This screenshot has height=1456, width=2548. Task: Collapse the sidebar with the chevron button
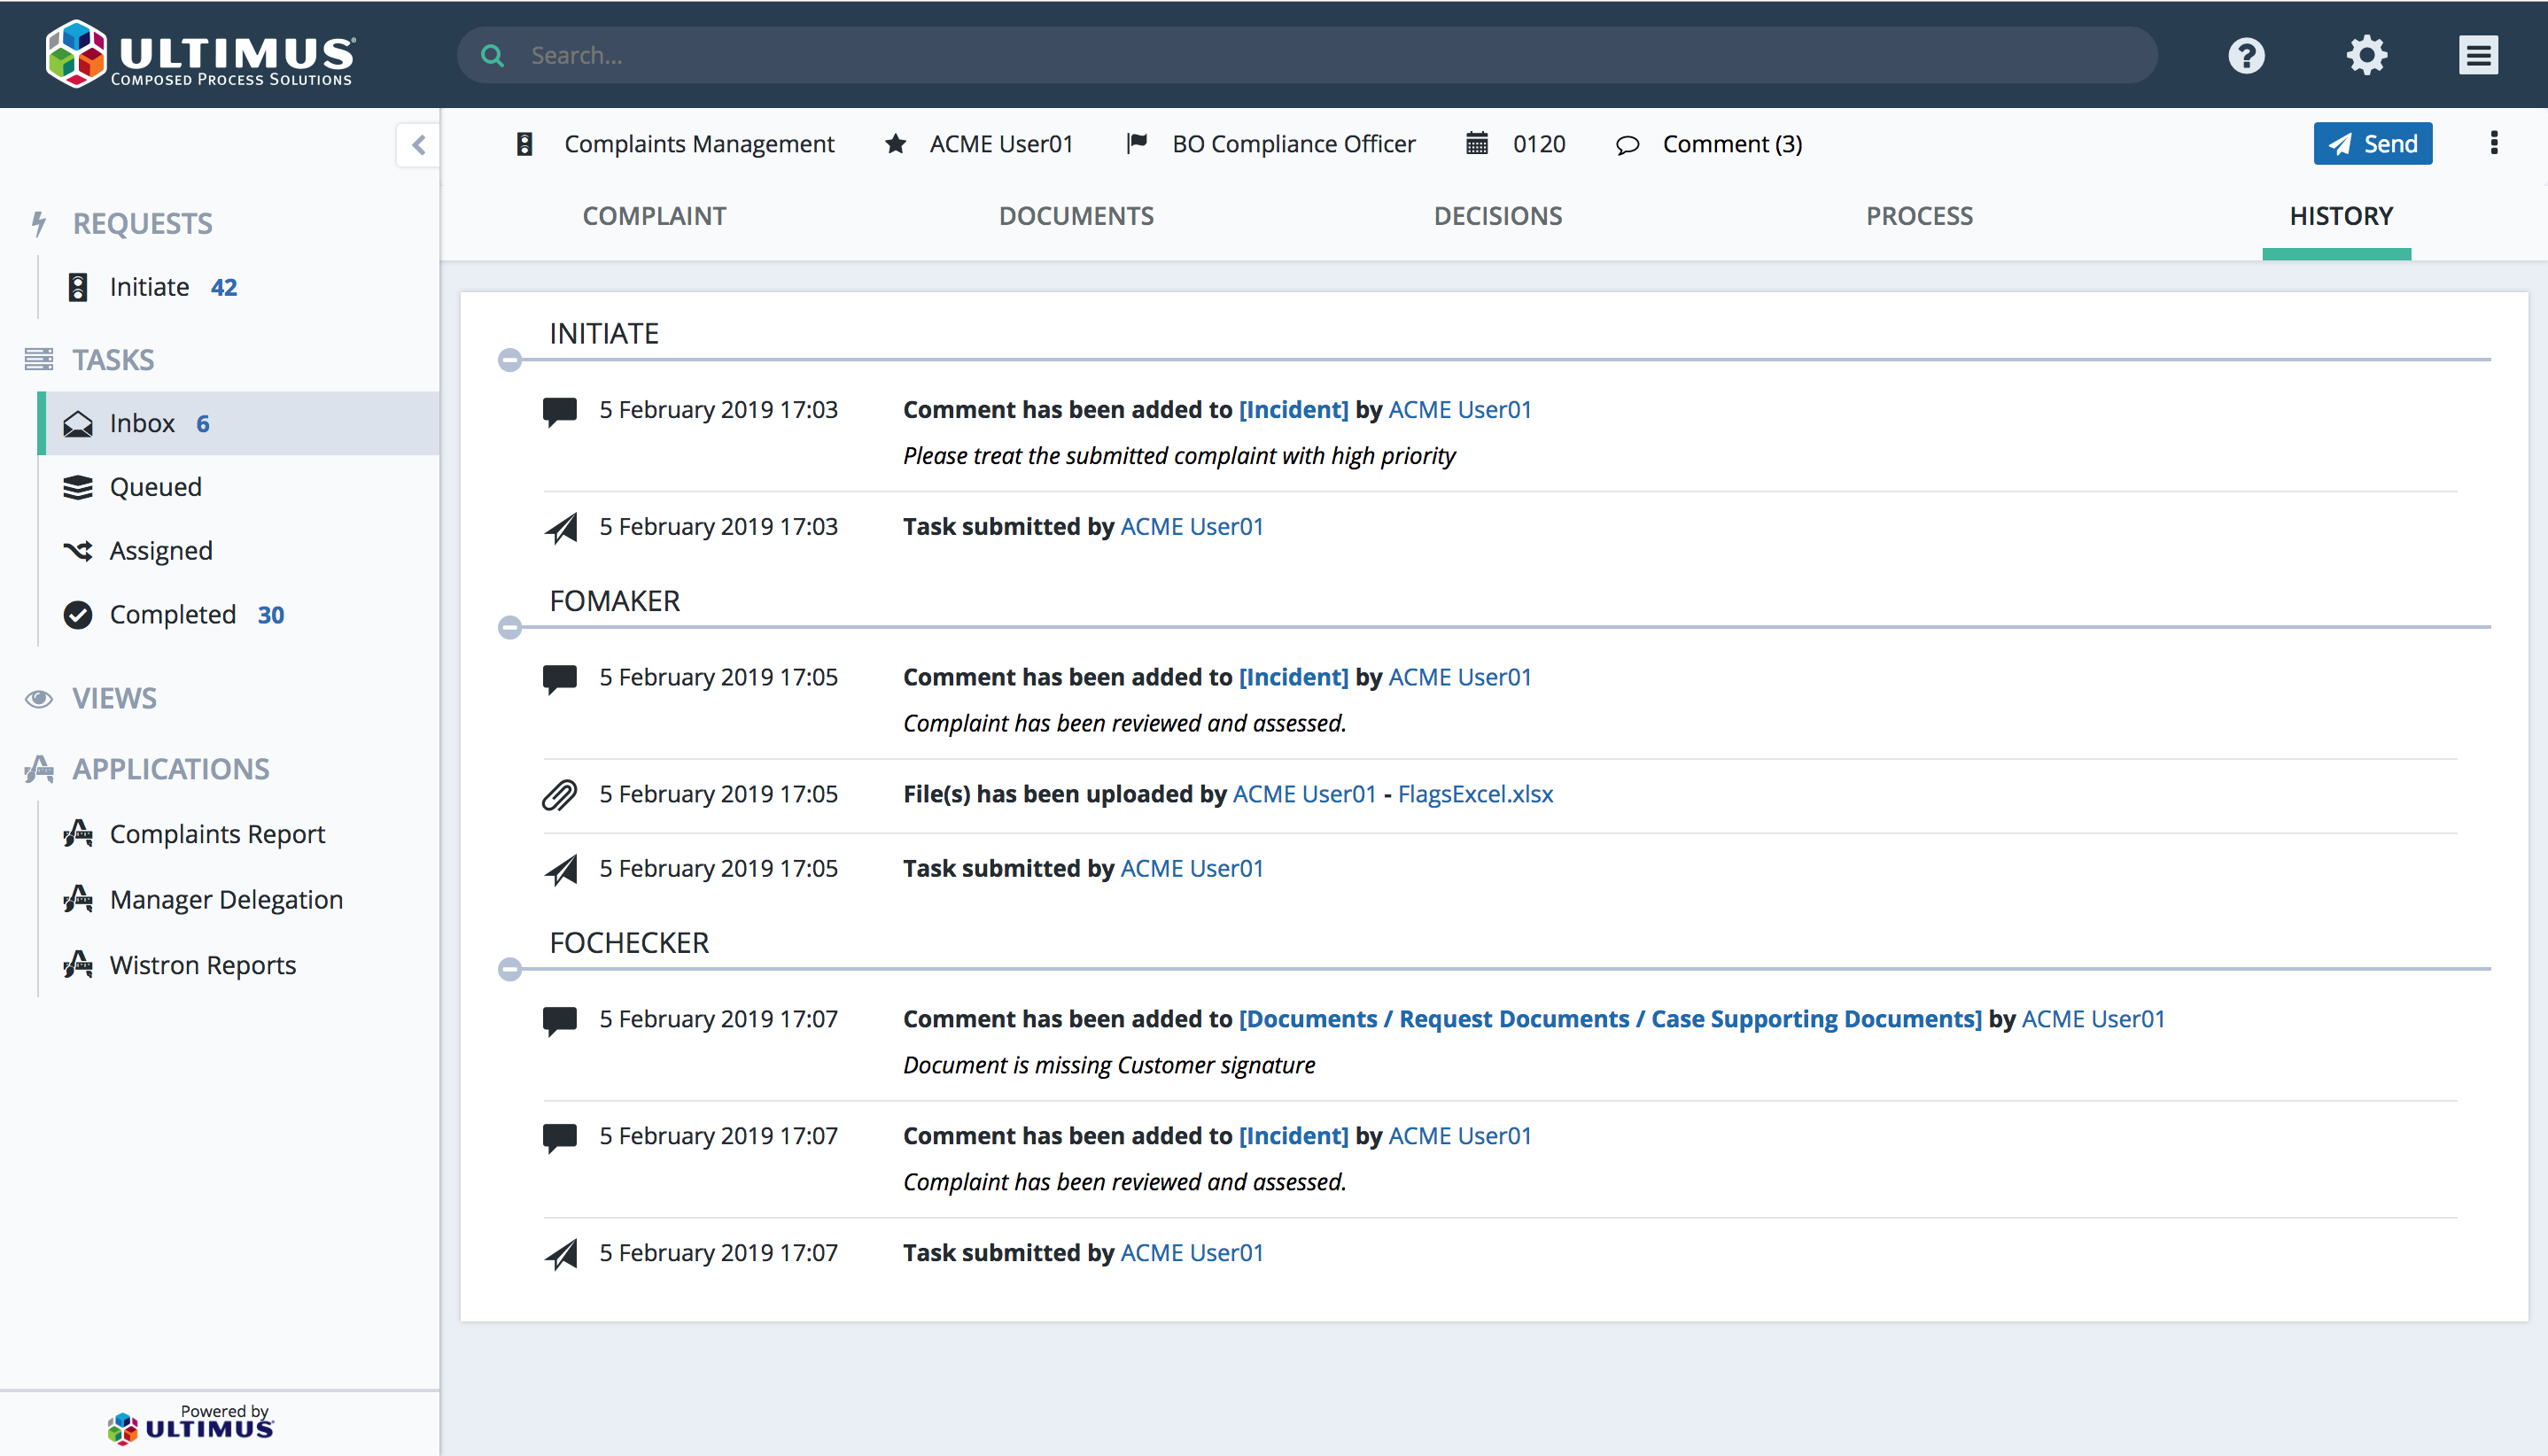point(418,145)
